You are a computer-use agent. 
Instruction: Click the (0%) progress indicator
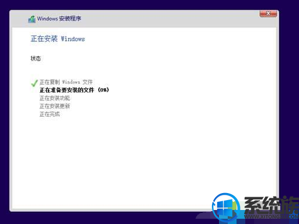click(103, 90)
